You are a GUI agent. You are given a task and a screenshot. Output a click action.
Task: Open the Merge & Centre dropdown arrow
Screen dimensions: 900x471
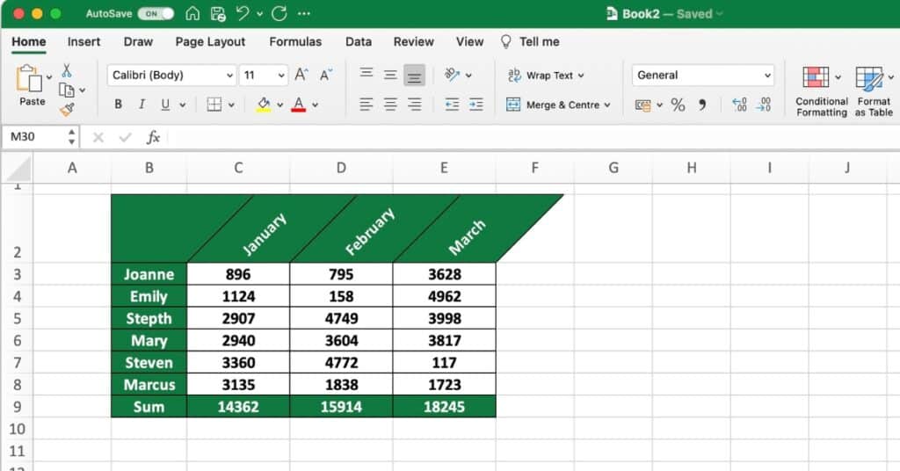click(607, 105)
